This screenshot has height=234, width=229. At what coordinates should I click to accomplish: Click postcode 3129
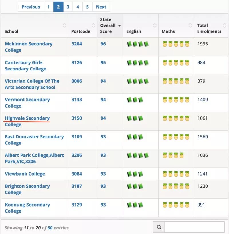[x=77, y=205]
